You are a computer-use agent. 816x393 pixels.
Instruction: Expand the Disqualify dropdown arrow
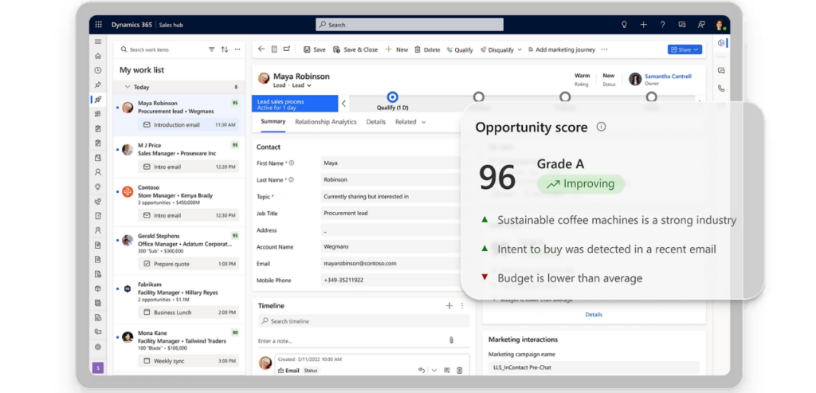[520, 50]
